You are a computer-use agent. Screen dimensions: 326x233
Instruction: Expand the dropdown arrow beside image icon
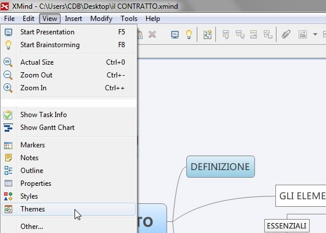(315, 34)
